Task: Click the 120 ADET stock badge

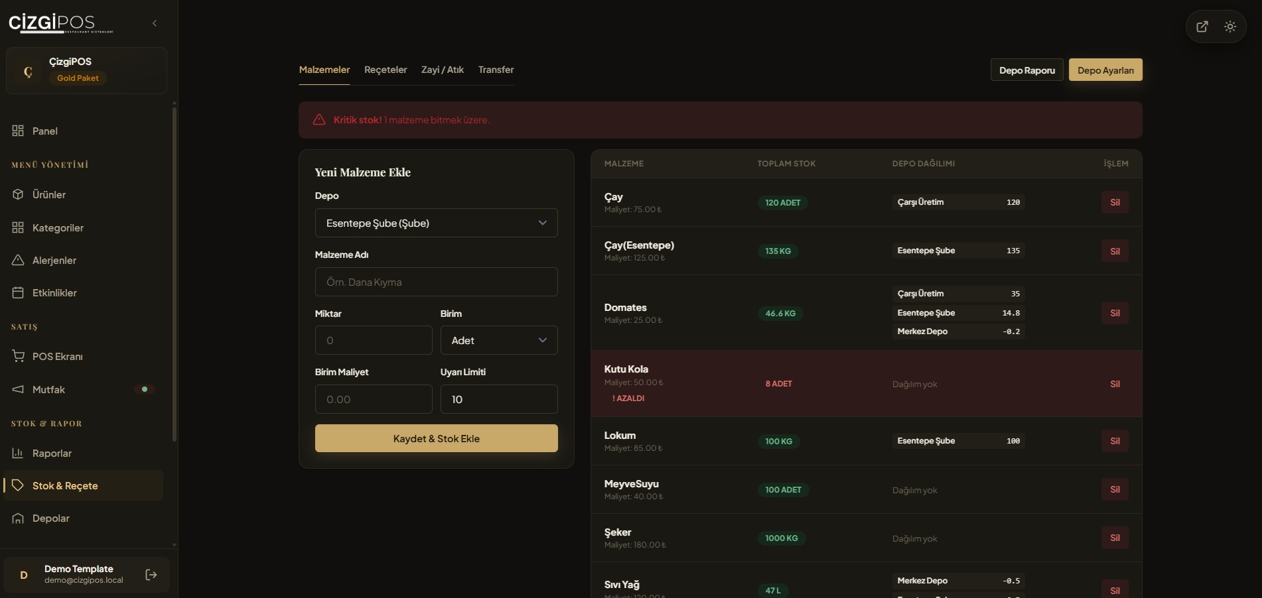Action: [x=783, y=203]
